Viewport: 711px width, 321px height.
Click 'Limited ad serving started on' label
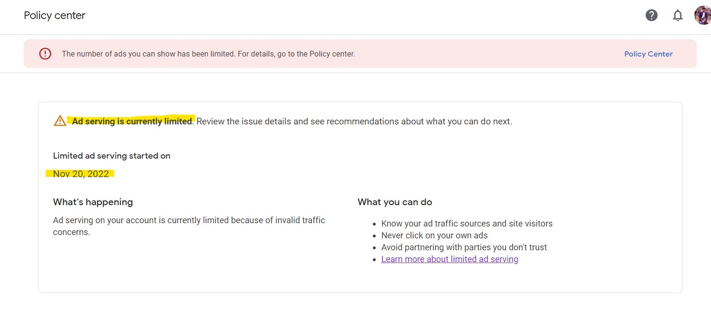click(x=111, y=156)
